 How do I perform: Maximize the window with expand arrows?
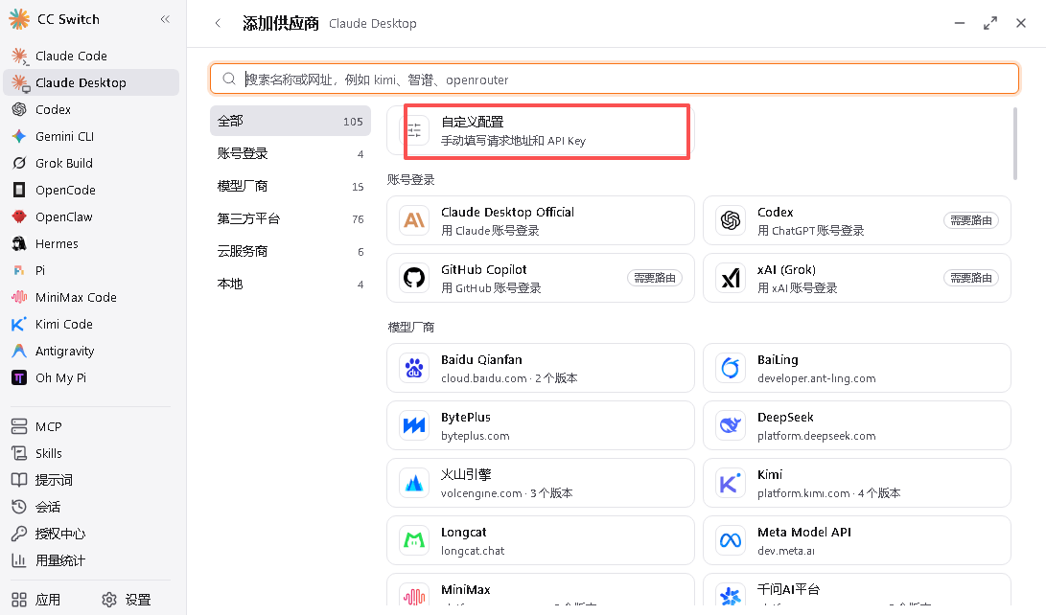click(x=990, y=23)
